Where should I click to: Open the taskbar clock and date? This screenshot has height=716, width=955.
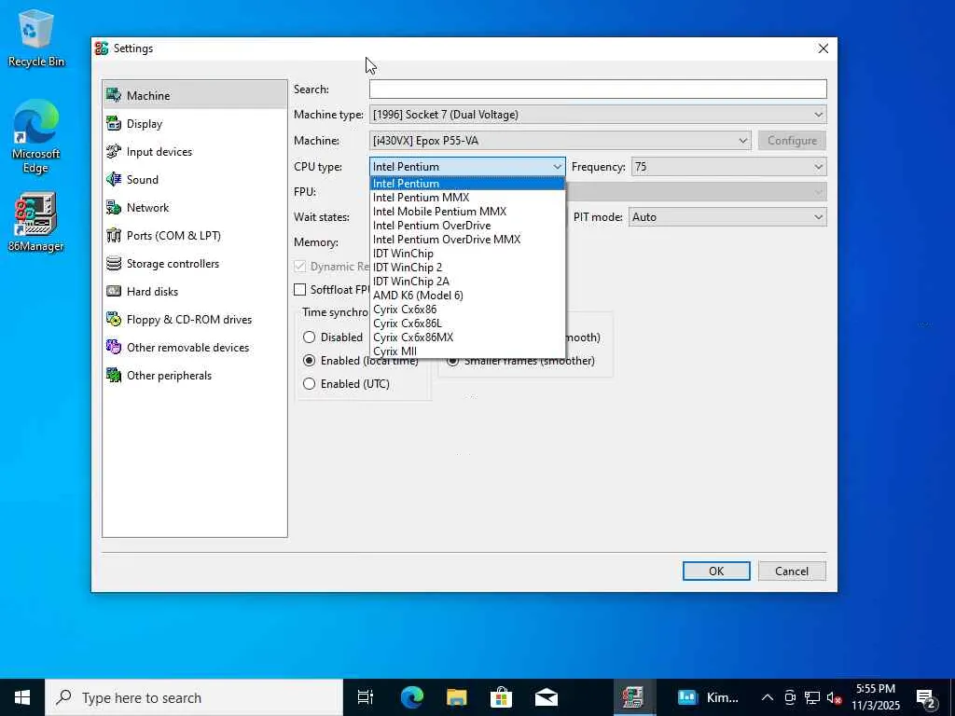[x=876, y=697]
